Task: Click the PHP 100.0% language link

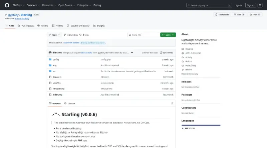Action: [189, 128]
